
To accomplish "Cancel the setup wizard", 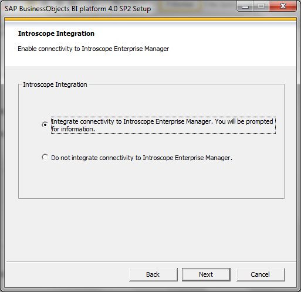I will [x=261, y=274].
